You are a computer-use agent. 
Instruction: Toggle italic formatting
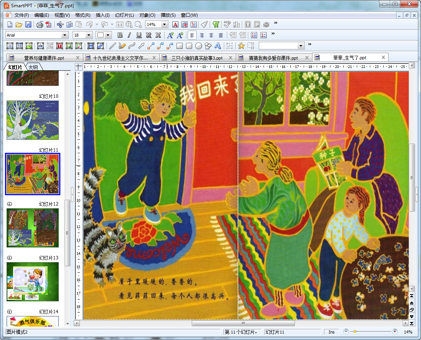130,35
